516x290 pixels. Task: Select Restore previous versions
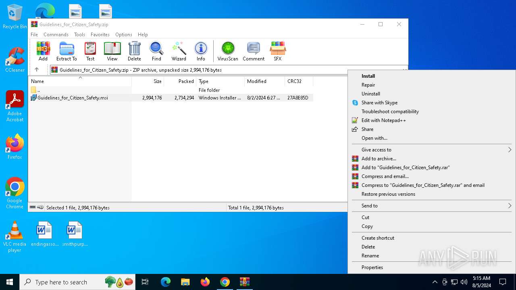(x=431, y=194)
